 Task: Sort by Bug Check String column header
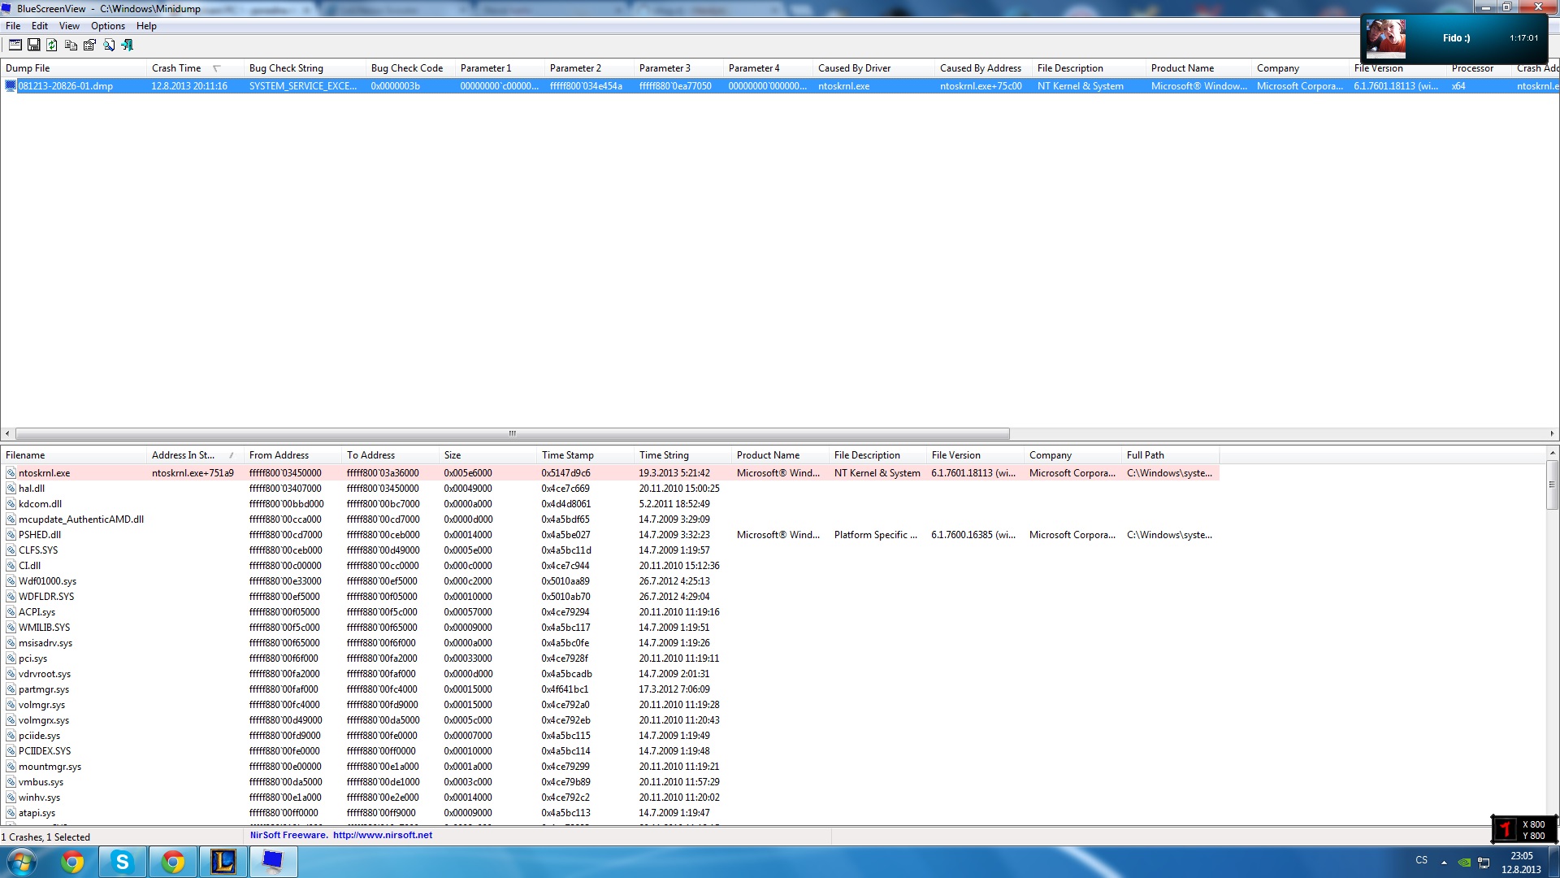(286, 68)
